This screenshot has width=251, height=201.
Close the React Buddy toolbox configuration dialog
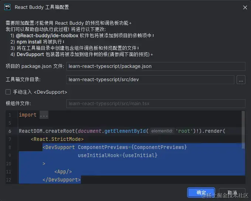tap(245, 7)
